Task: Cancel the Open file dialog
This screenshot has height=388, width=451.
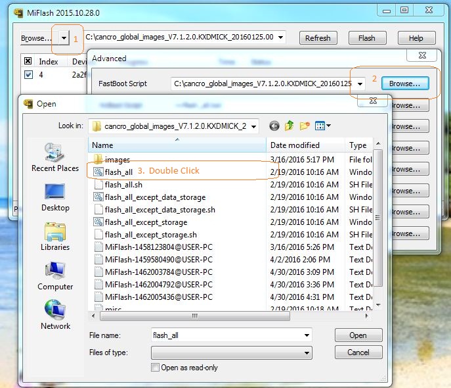Action: [x=358, y=352]
